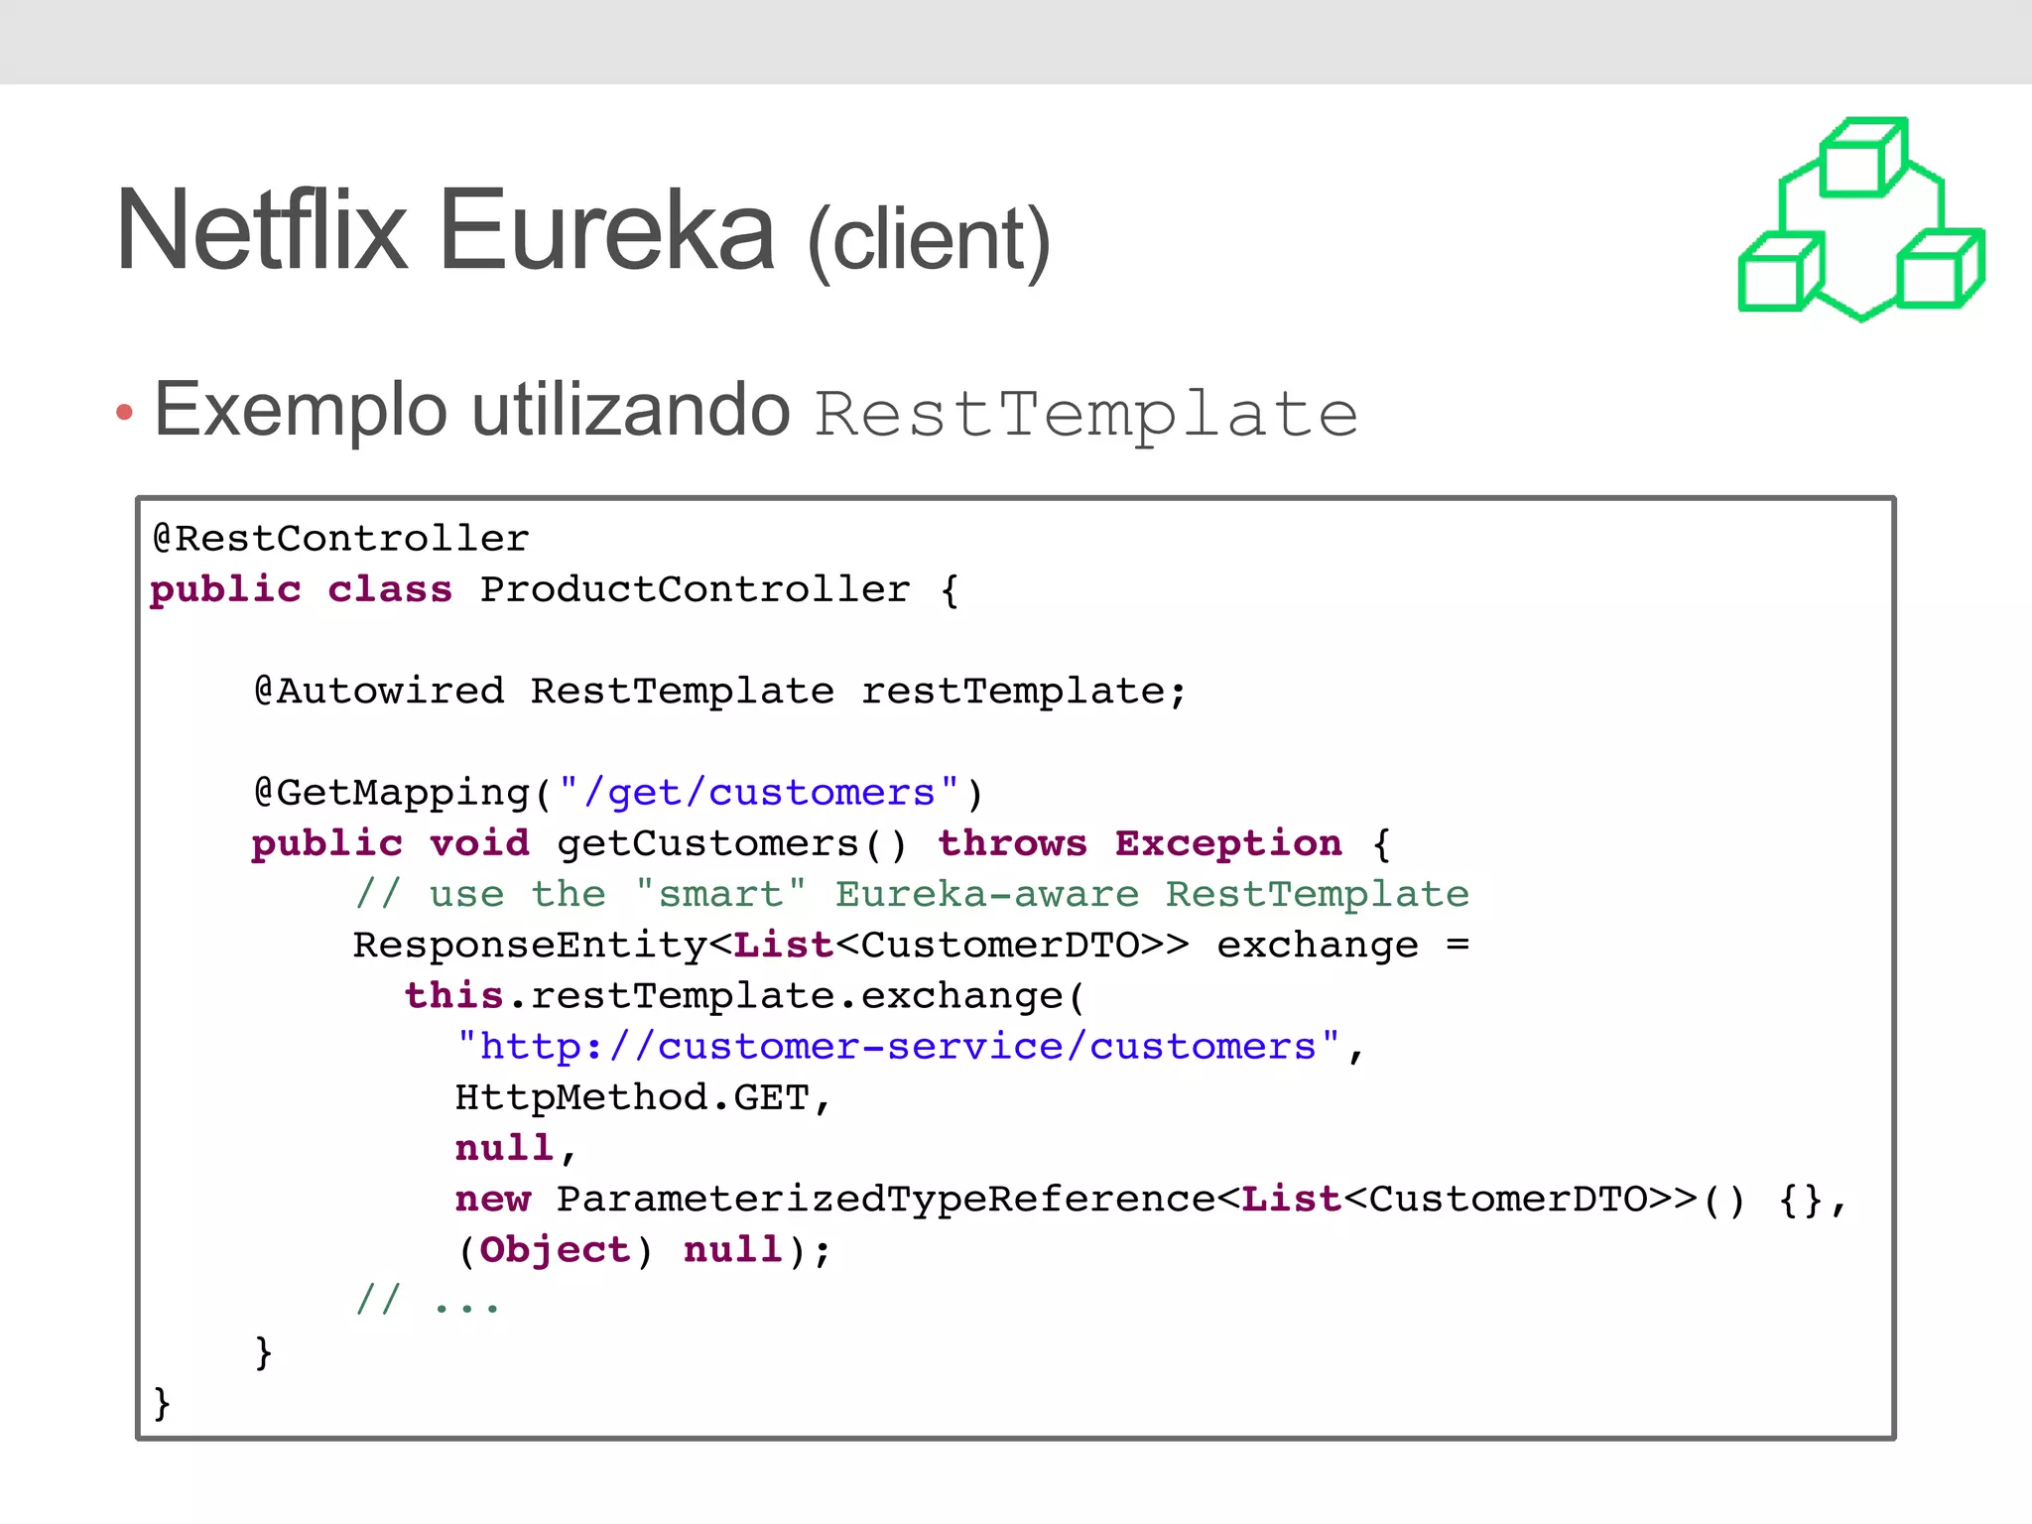
Task: Click the green cubes logo icon
Action: tap(1861, 219)
